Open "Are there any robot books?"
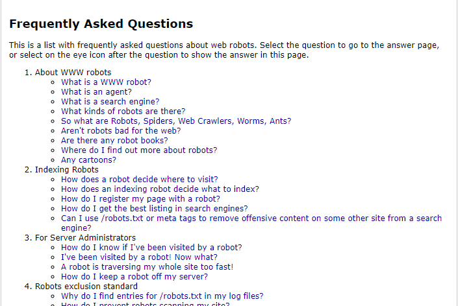This screenshot has width=458, height=306. 114,141
